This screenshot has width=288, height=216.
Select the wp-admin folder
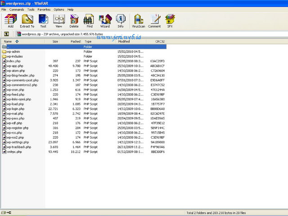[x=13, y=51]
